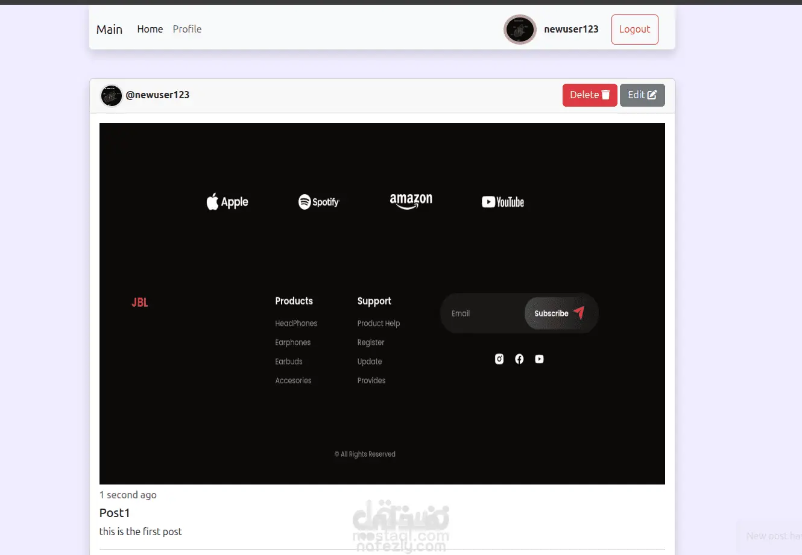
Task: Open the Profile nav item
Action: coord(187,29)
